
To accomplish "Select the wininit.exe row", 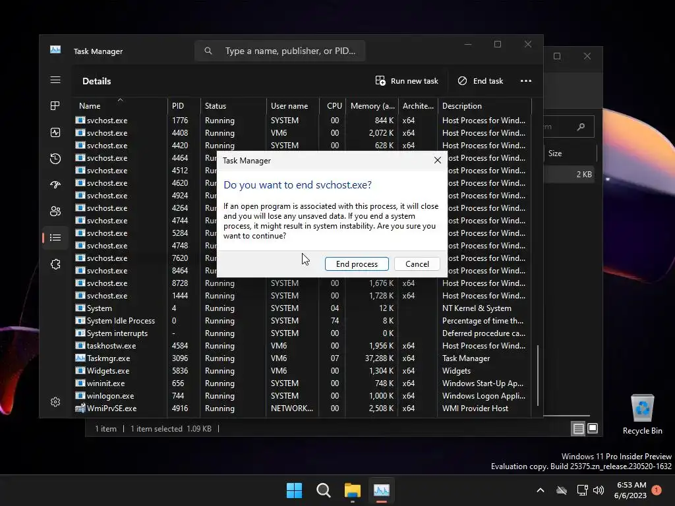I will coord(303,383).
